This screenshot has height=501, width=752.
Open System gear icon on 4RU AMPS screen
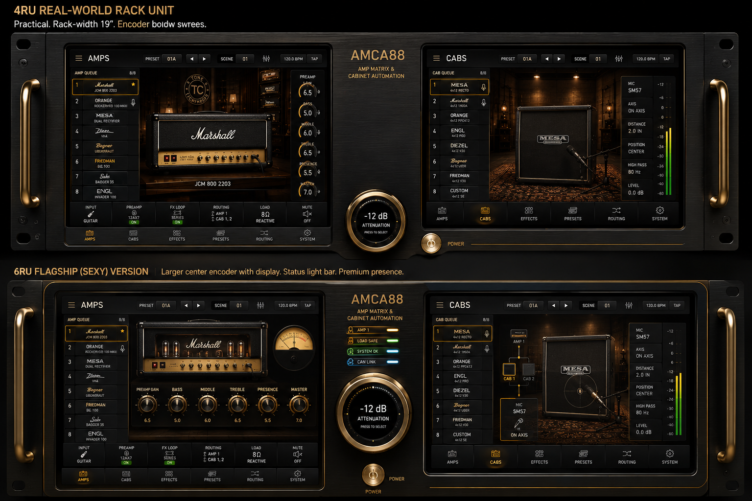click(307, 233)
